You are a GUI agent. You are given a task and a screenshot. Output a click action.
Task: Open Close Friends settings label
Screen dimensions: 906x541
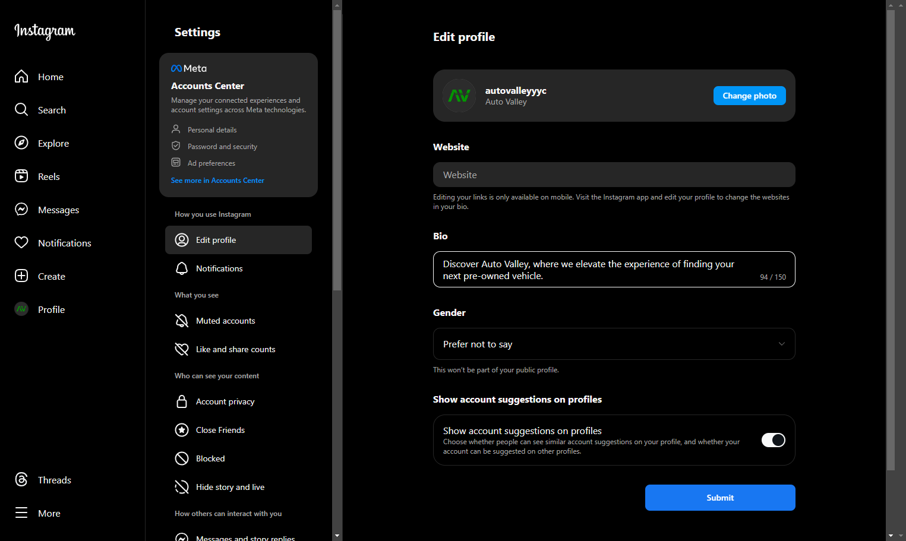[220, 430]
